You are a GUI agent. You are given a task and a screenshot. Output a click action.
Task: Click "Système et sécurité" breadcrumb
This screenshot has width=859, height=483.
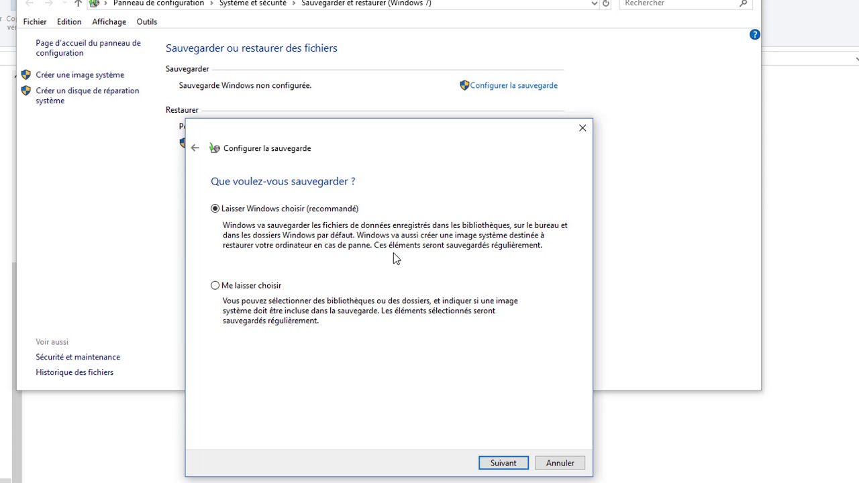point(252,3)
